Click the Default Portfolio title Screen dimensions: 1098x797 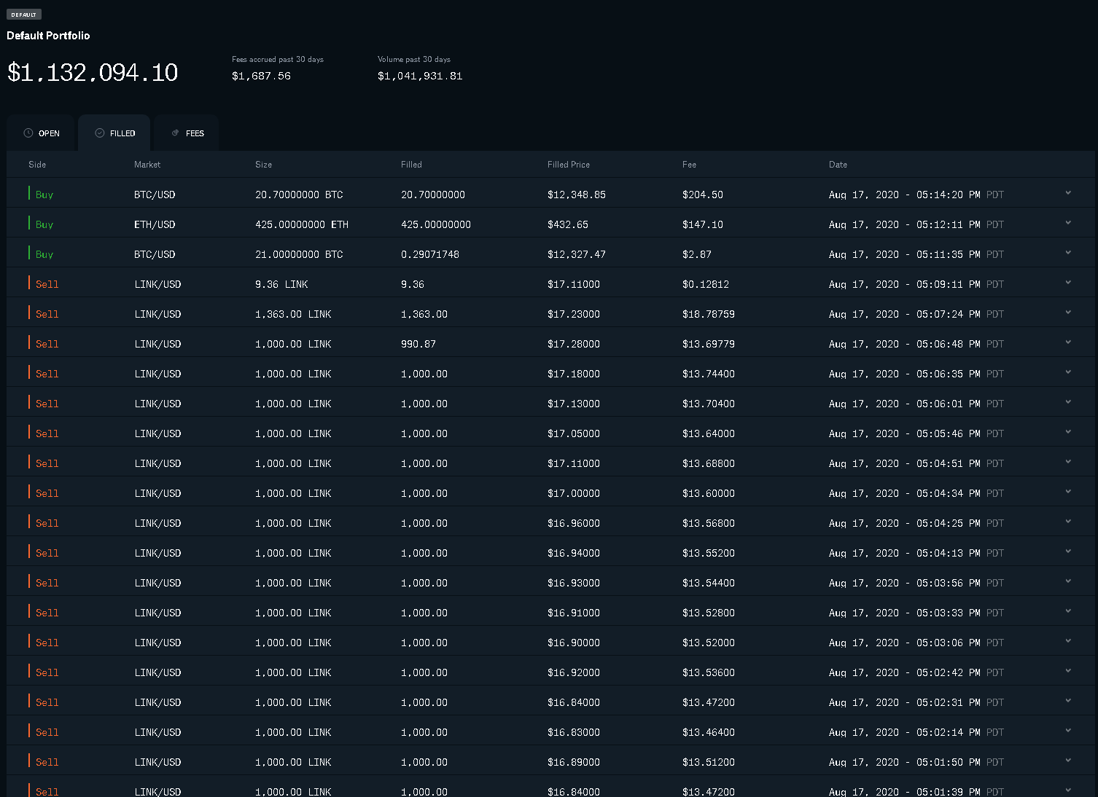tap(48, 36)
